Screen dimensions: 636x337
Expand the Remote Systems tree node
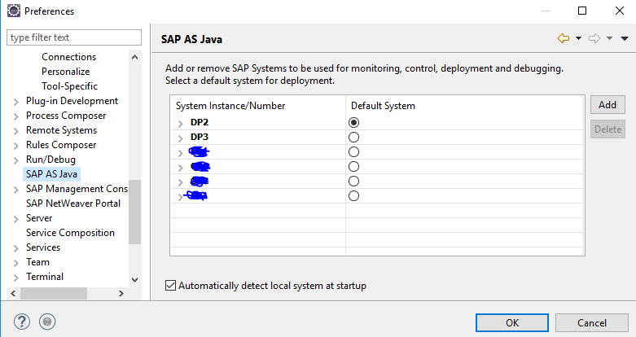(15, 131)
